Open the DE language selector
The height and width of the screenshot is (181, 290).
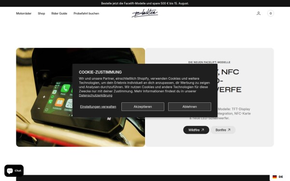pos(278,177)
